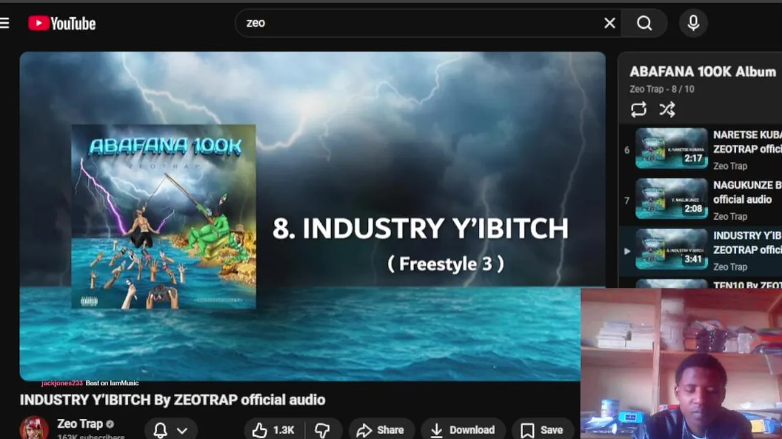The height and width of the screenshot is (439, 782).
Task: Open Zeo Trap channel name link
Action: (80, 424)
